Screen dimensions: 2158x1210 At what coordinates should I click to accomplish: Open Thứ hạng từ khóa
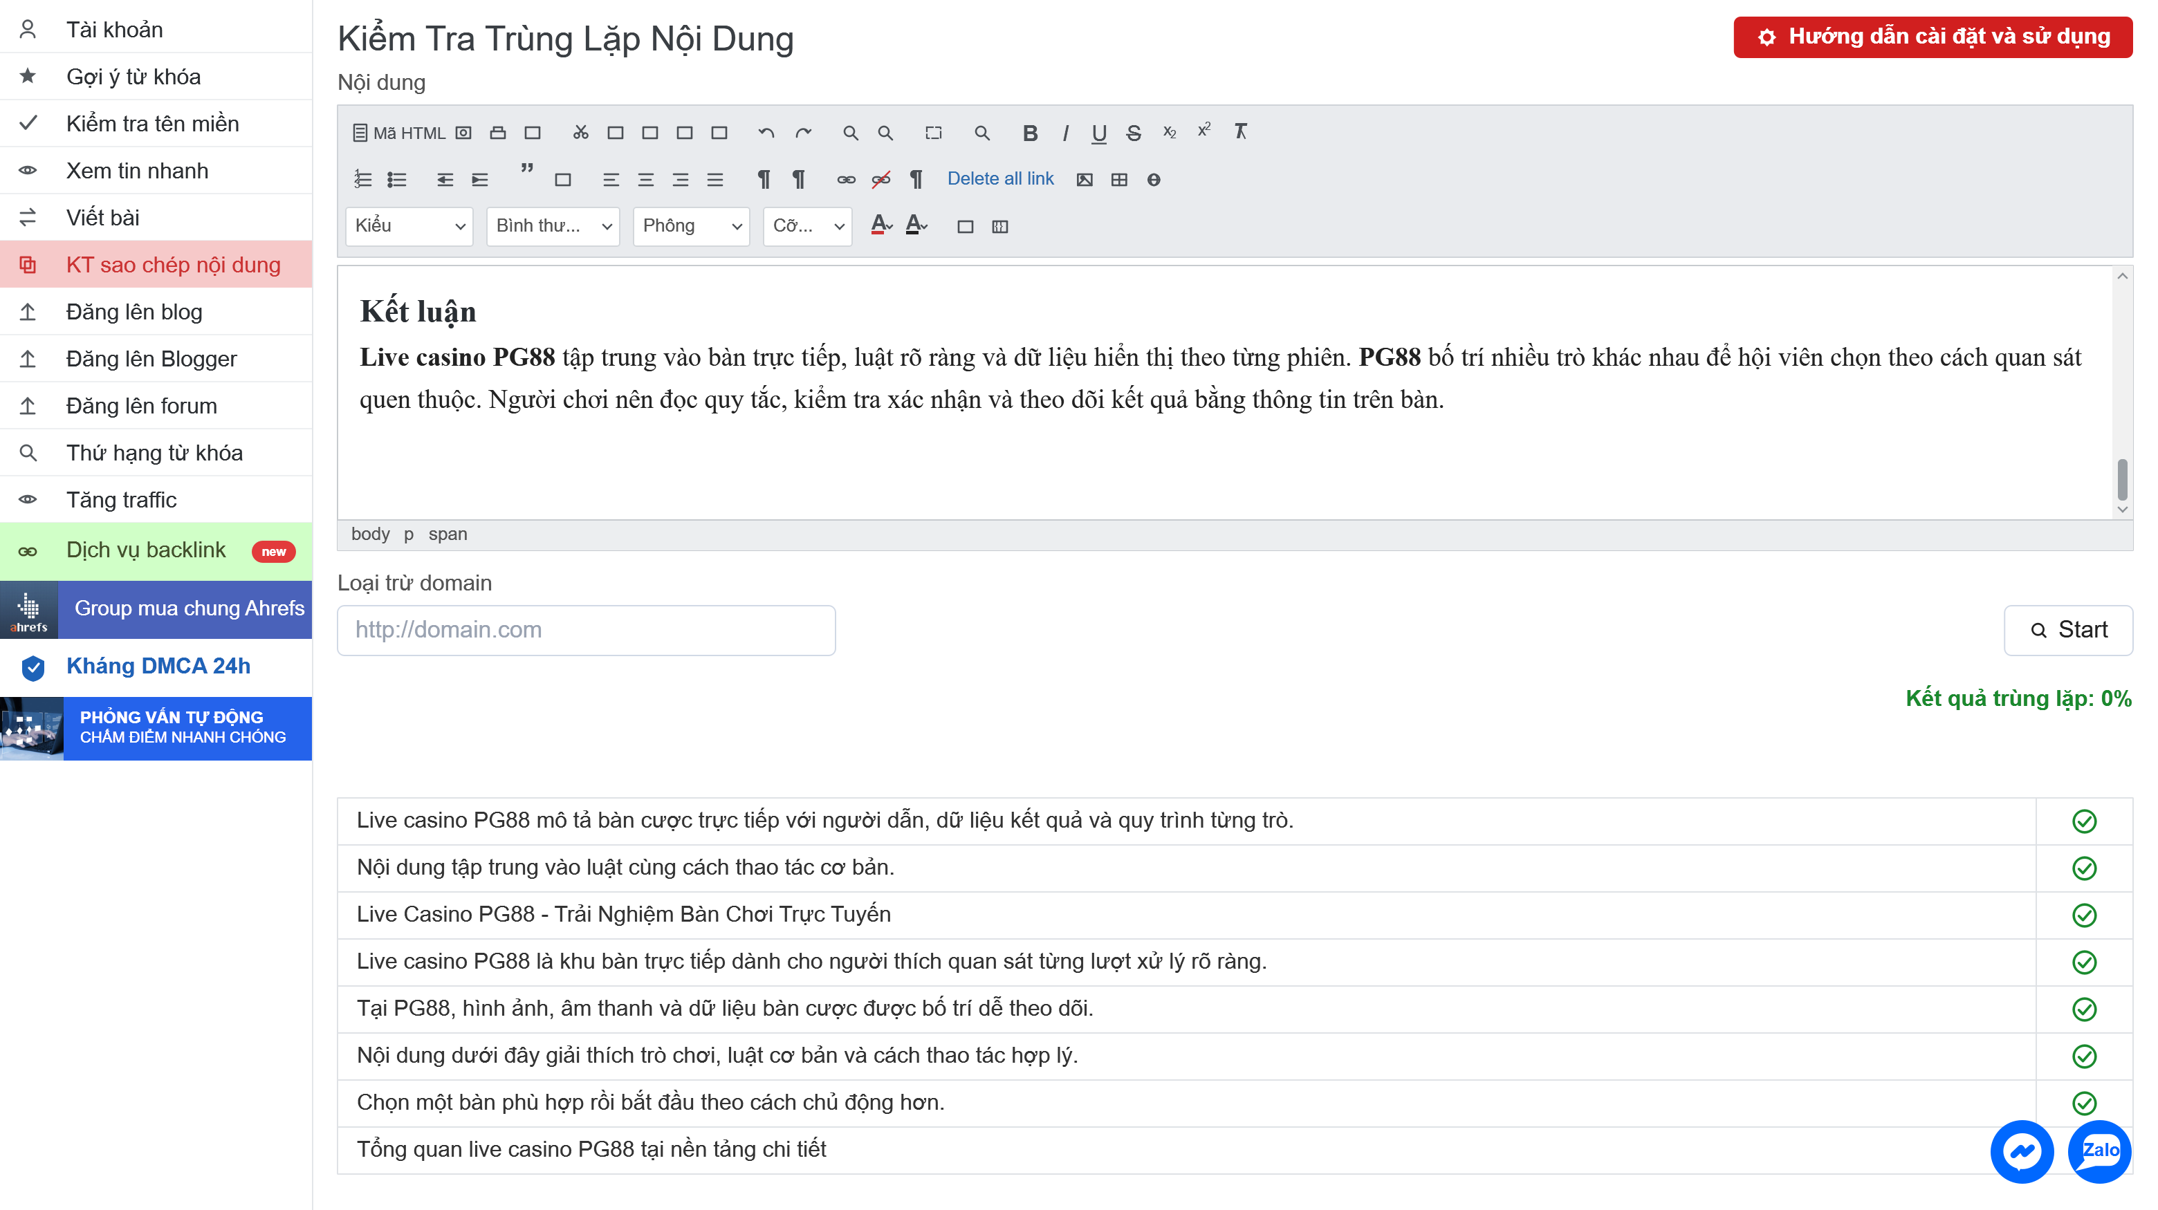(x=156, y=452)
